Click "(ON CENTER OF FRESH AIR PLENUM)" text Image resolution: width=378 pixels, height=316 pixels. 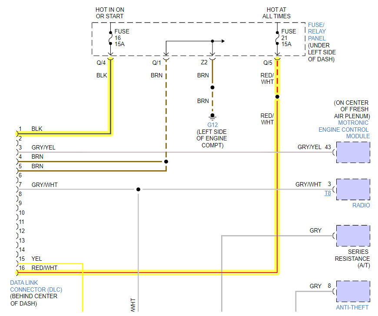351,109
